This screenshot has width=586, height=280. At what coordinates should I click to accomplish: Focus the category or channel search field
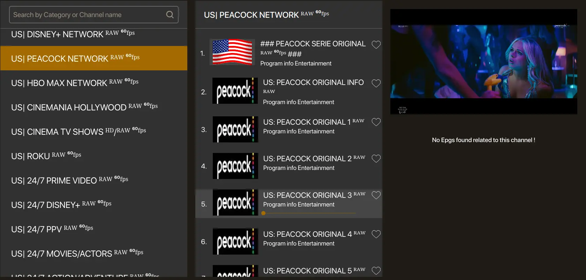(x=94, y=15)
